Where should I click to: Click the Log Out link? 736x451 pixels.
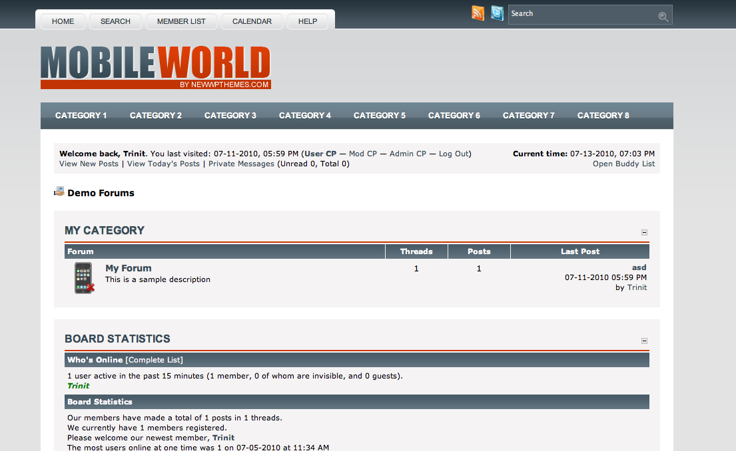tap(453, 154)
